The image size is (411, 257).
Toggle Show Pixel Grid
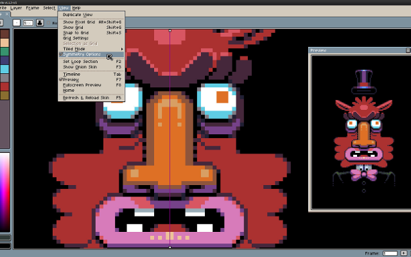click(91, 22)
